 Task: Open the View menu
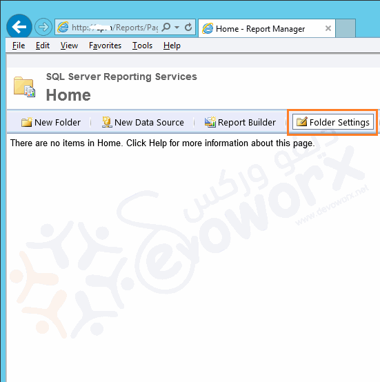69,46
